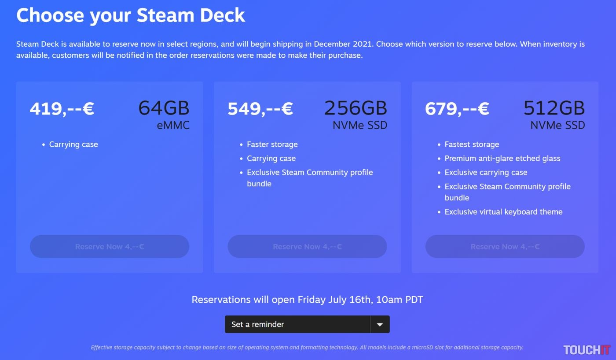
Task: Click the 419,--€ price
Action: pyautogui.click(x=62, y=108)
